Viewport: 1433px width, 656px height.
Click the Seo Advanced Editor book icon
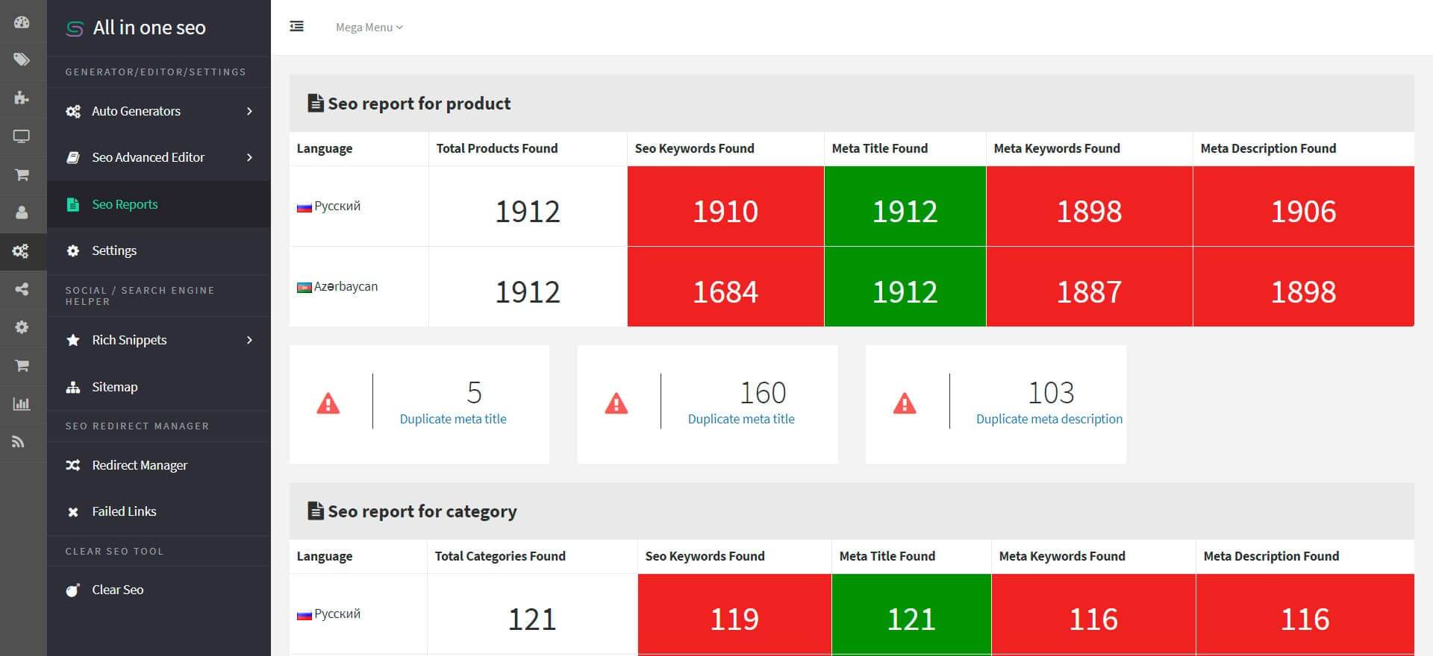click(73, 157)
